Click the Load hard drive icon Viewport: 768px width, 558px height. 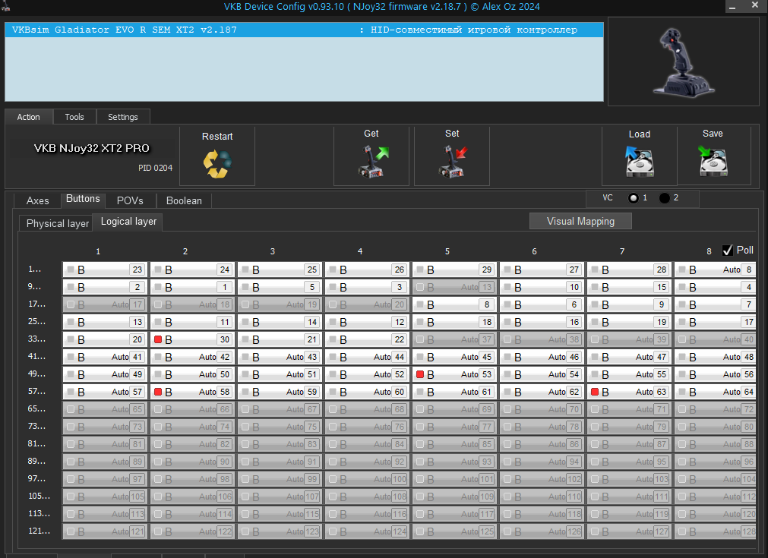(640, 162)
